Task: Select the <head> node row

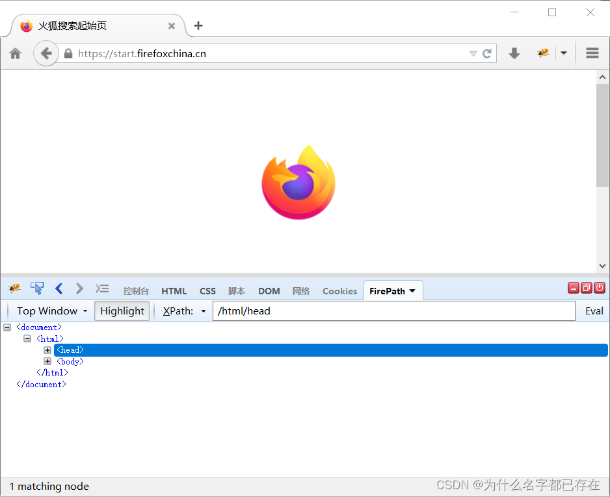Action: click(330, 350)
